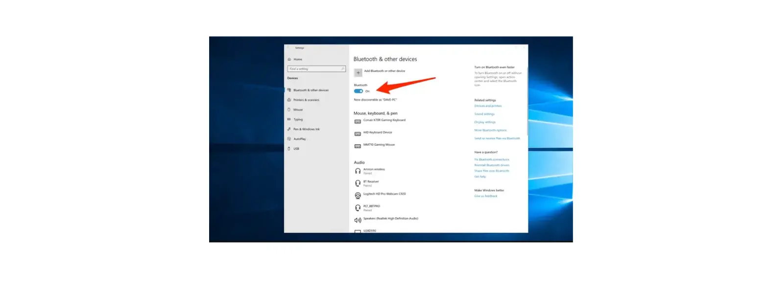Select the PLT_BBTPRO device name

(372, 206)
